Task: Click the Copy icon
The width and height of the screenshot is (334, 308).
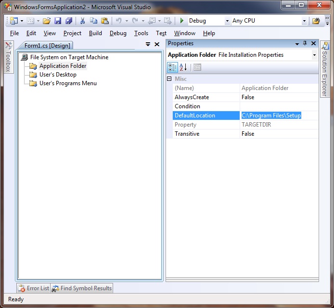Action: [x=93, y=21]
